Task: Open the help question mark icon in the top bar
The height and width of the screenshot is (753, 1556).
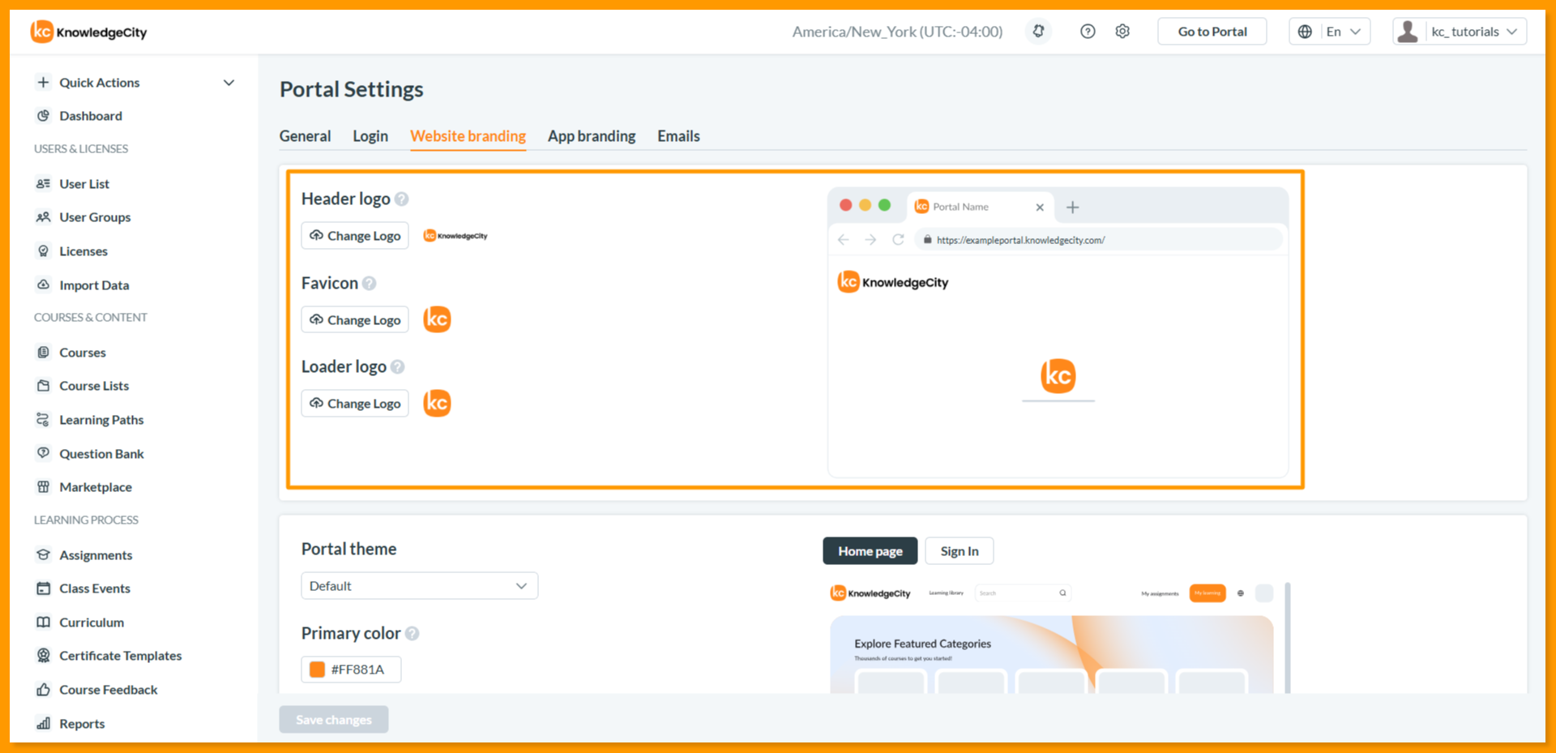Action: tap(1088, 32)
